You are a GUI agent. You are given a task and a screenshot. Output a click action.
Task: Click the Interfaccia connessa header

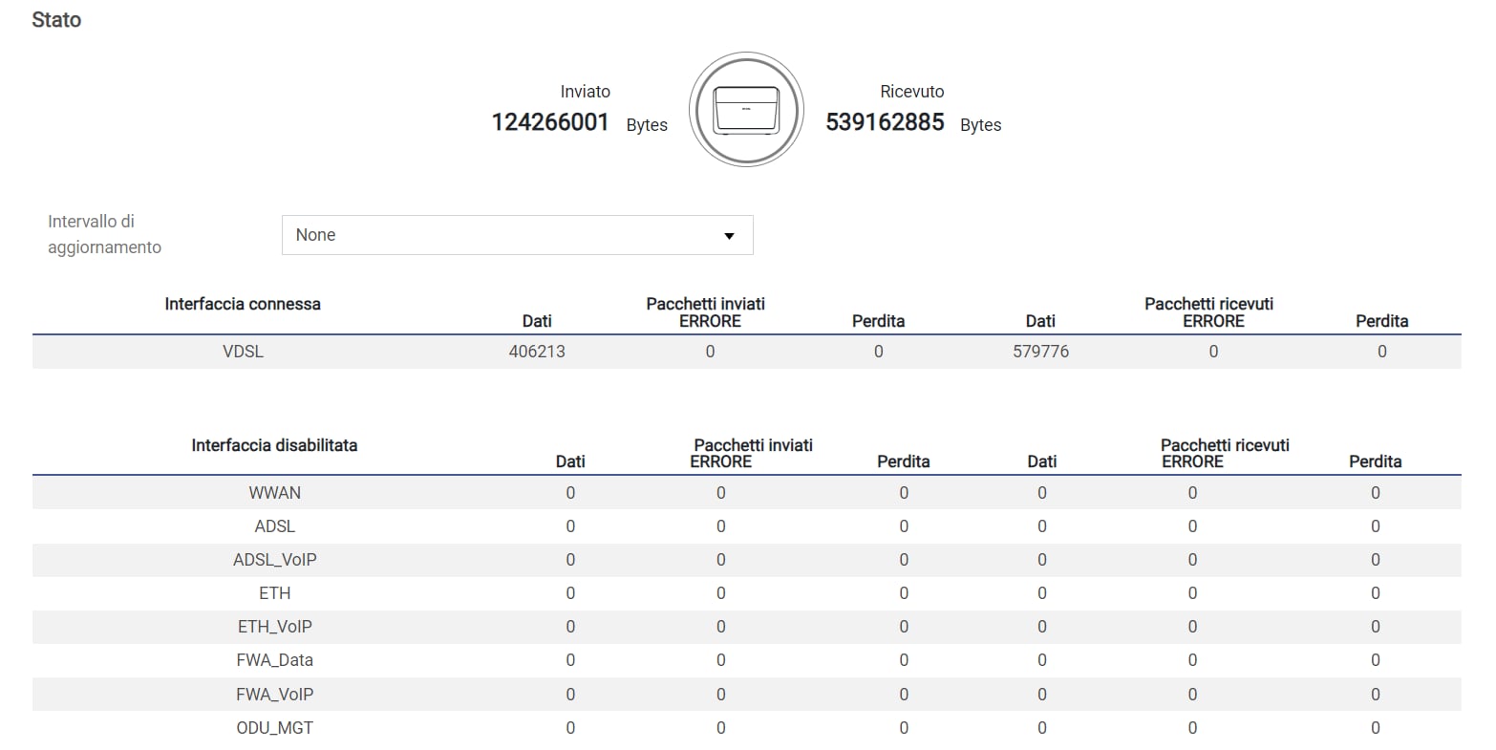(x=243, y=304)
